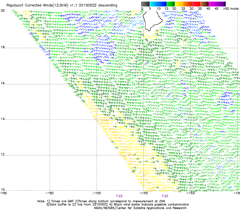Click the Hawaii island outline on the map
The height and width of the screenshot is (210, 240).
(152, 21)
